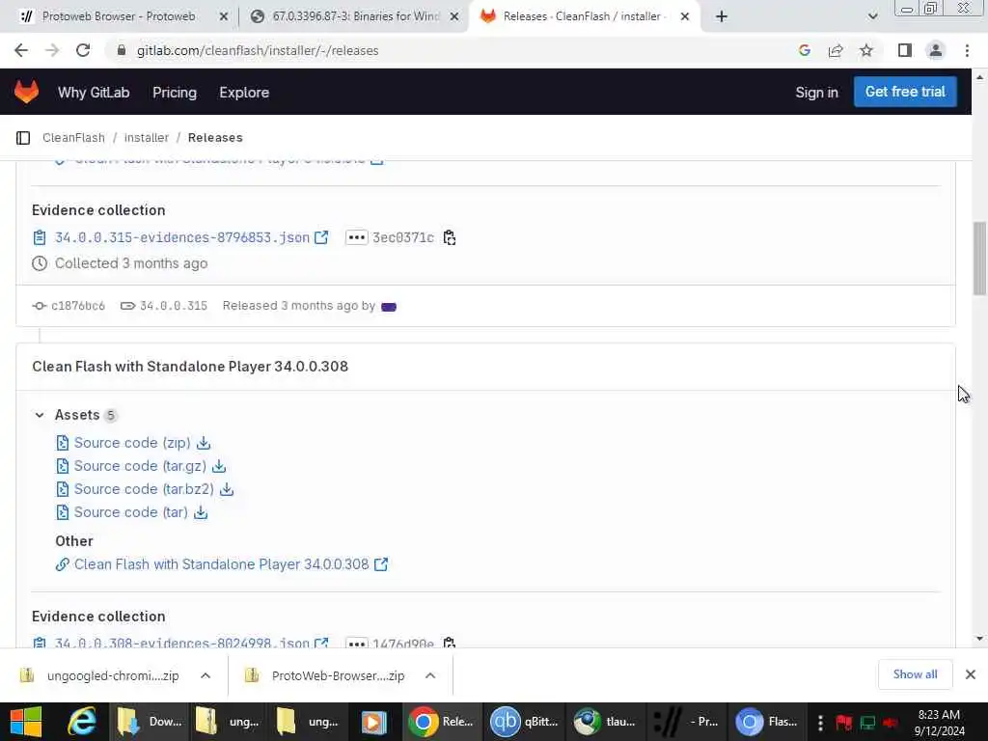Open installer breadcrumb link
Viewport: 988px width, 741px height.
[x=147, y=137]
